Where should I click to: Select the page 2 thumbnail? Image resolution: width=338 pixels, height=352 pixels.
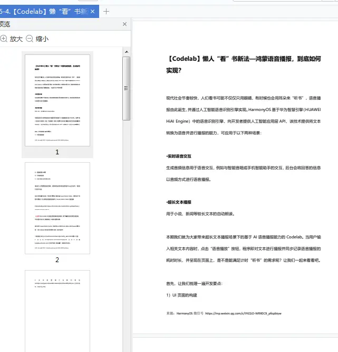tap(57, 208)
